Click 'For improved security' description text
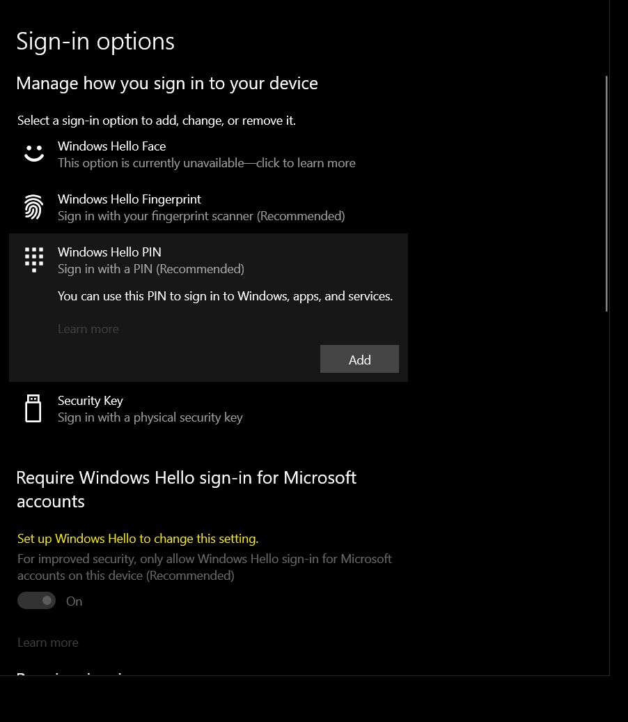The height and width of the screenshot is (722, 628). pyautogui.click(x=205, y=567)
